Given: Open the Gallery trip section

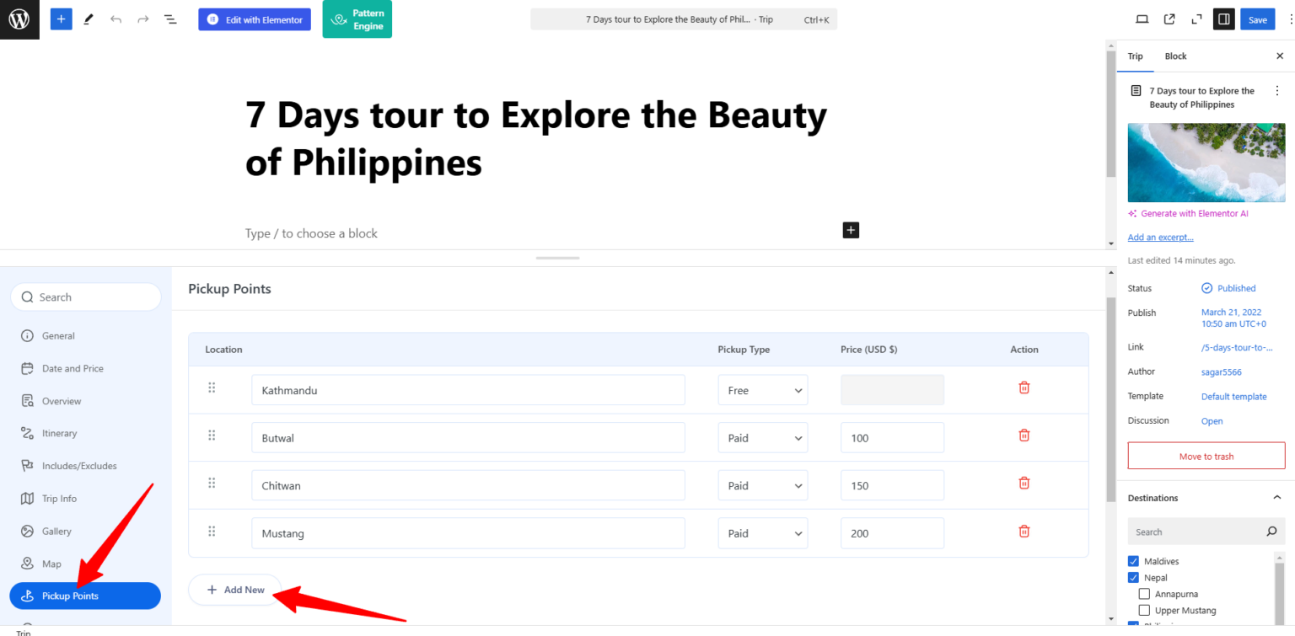Looking at the screenshot, I should (x=58, y=531).
